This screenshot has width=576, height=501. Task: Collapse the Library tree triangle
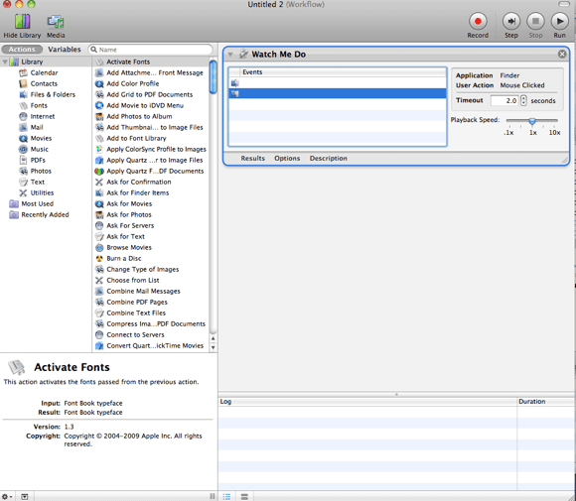[x=5, y=62]
